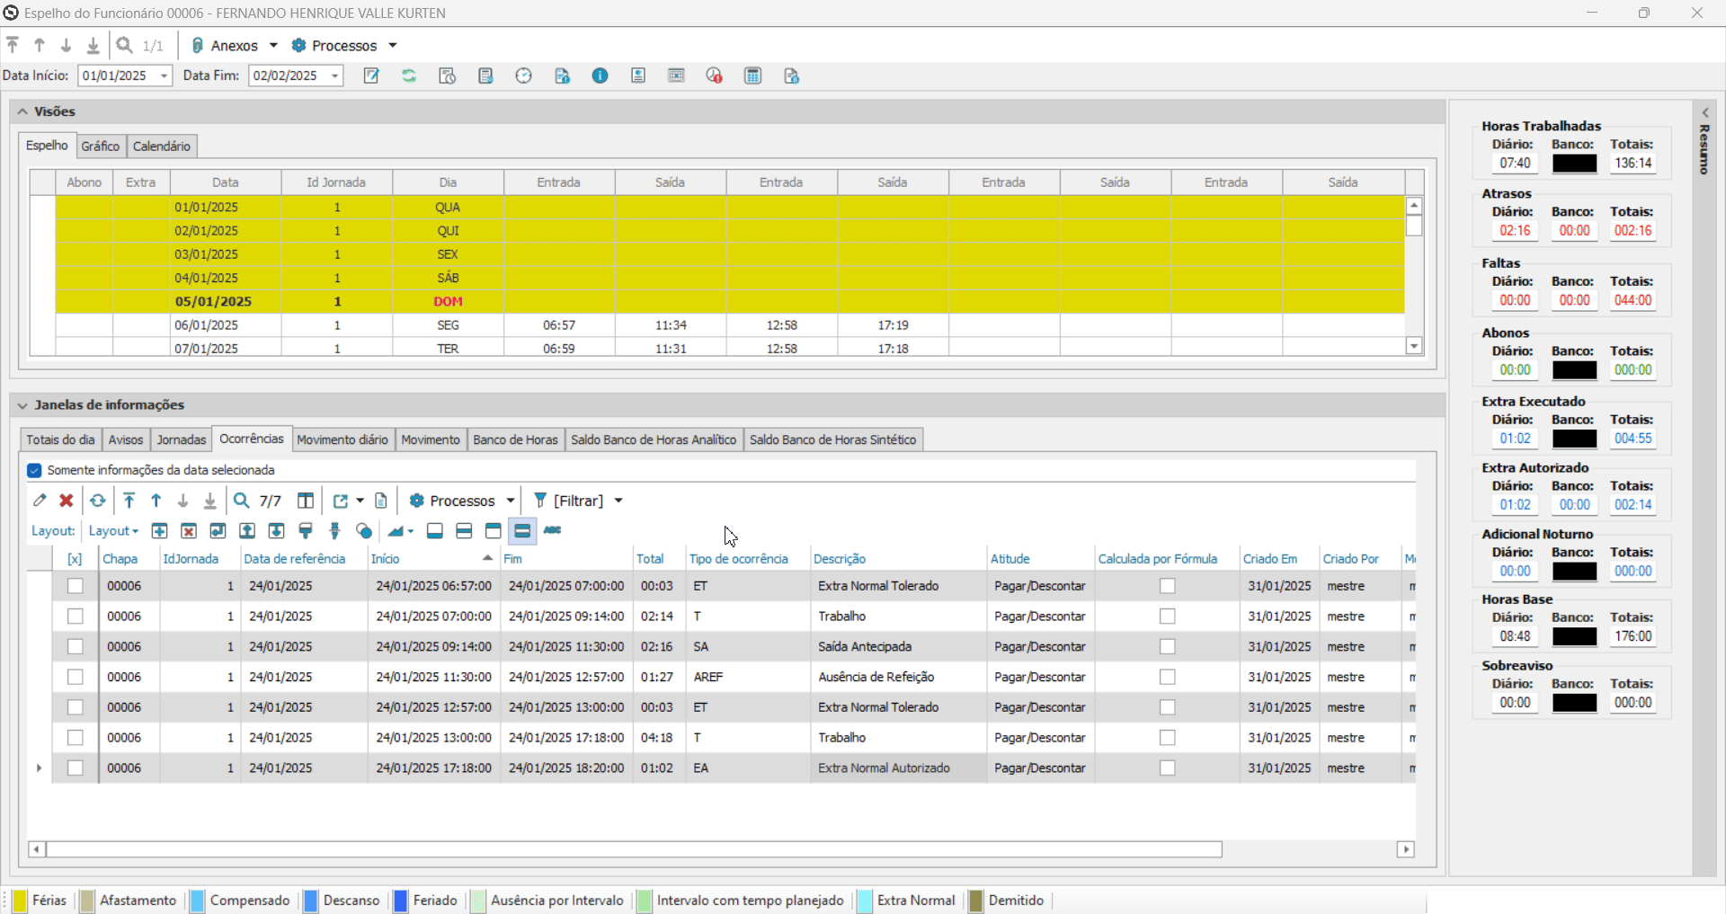This screenshot has height=914, width=1726.
Task: Open the Banco de Horas tab
Action: click(515, 439)
